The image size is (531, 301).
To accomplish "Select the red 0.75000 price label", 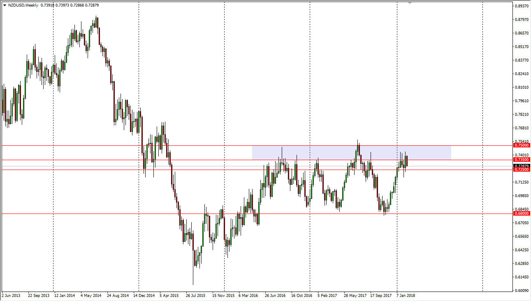I will tap(522, 145).
